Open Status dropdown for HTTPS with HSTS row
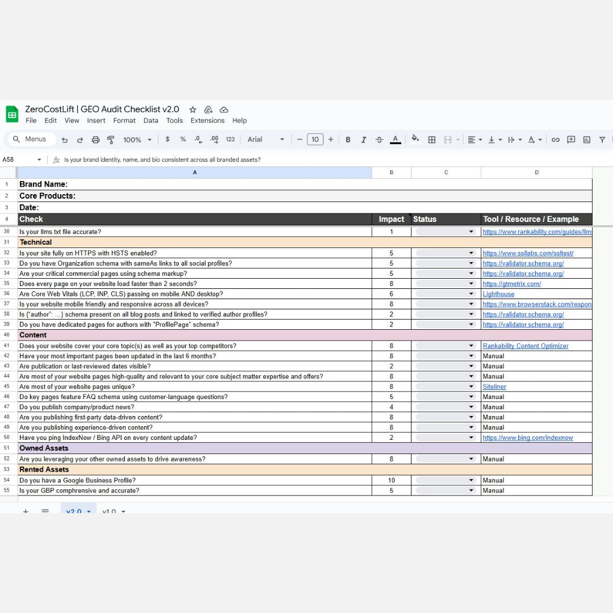The image size is (613, 613). tap(446, 253)
